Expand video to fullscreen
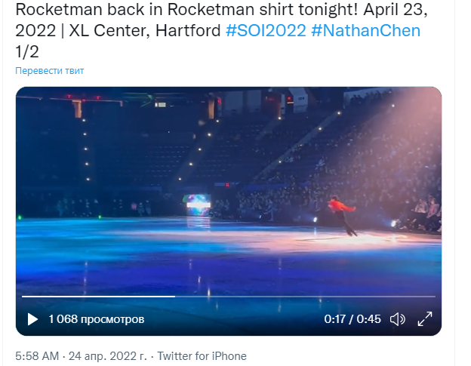 tap(425, 319)
